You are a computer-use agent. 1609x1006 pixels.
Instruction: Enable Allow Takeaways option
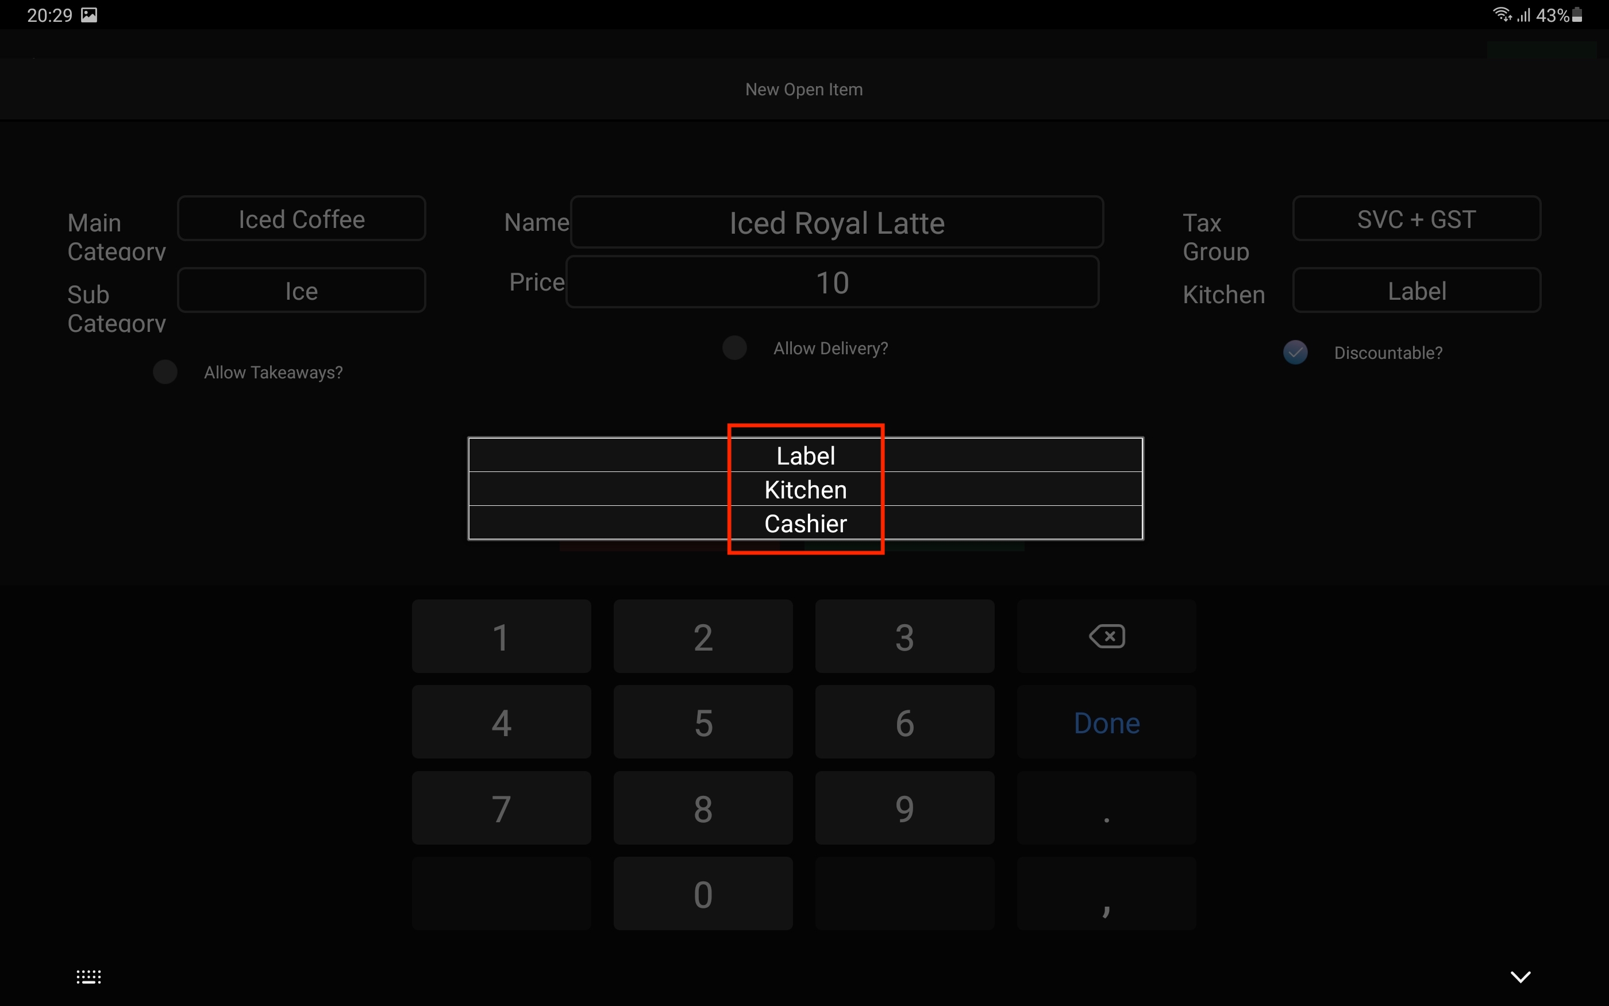[165, 372]
